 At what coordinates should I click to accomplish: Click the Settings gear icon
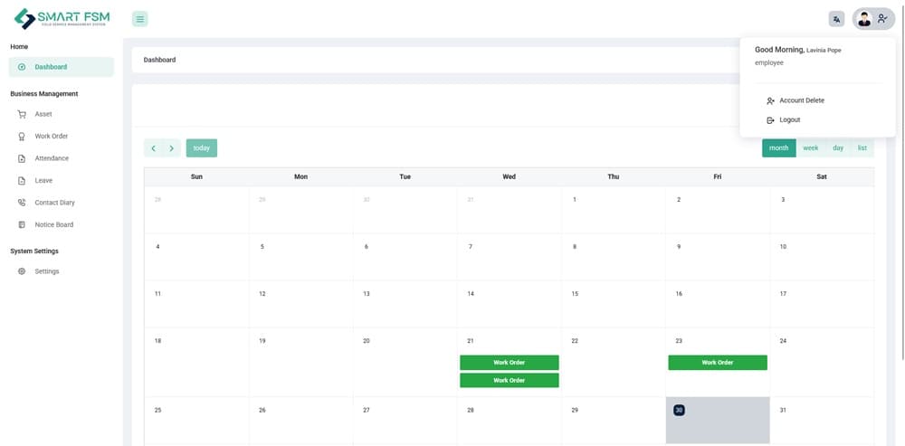click(22, 271)
